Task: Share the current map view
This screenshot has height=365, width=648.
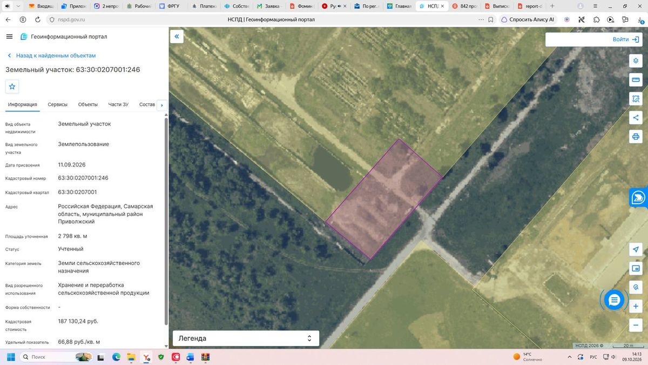Action: click(636, 117)
